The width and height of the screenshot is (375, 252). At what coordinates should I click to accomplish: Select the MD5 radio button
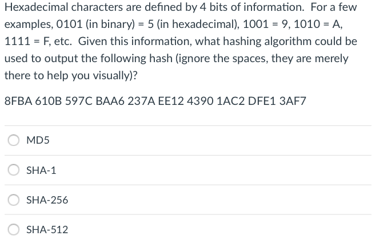[x=14, y=140]
